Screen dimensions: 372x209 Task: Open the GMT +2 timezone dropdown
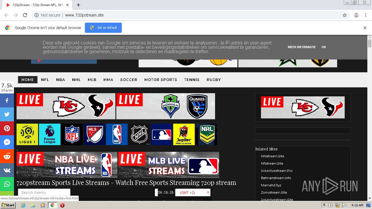(193, 192)
